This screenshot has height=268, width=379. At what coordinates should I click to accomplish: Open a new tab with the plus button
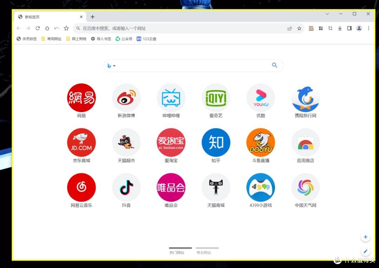pos(93,17)
